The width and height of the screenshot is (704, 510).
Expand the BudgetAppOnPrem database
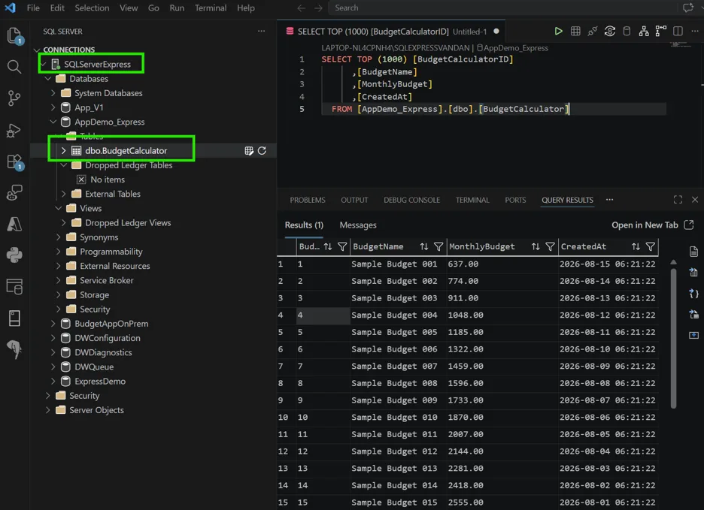(53, 324)
